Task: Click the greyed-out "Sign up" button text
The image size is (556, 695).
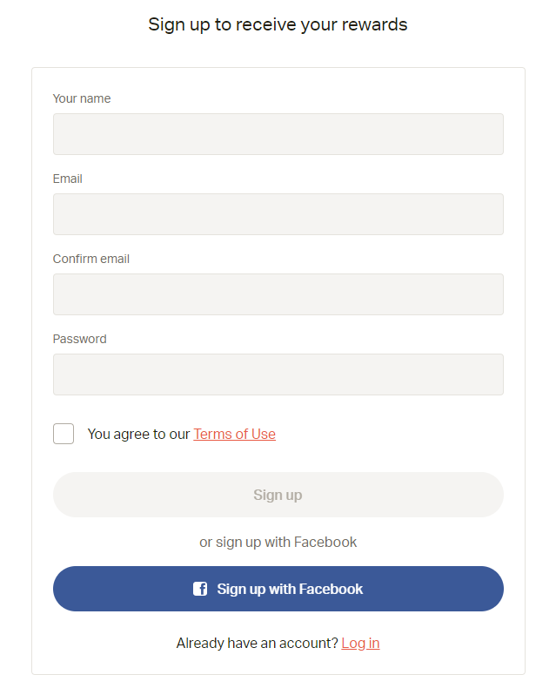Action: 278,495
